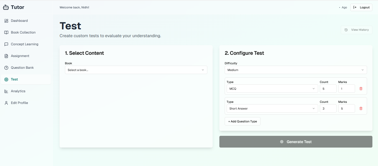Image resolution: width=378 pixels, height=166 pixels.
Task: Click the Logout button
Action: (361, 7)
